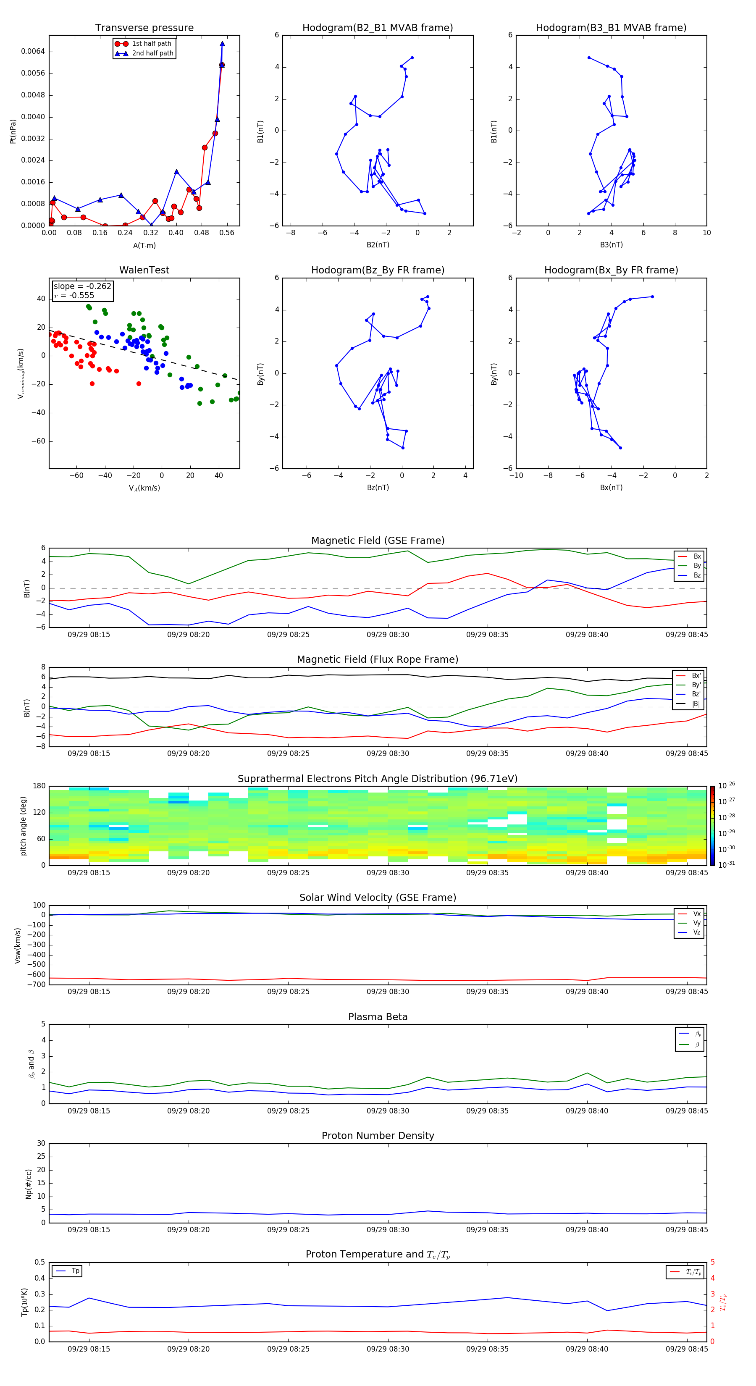Click the 'A(T·m)' x-axis label
The image size is (756, 1386).
pyautogui.click(x=144, y=246)
